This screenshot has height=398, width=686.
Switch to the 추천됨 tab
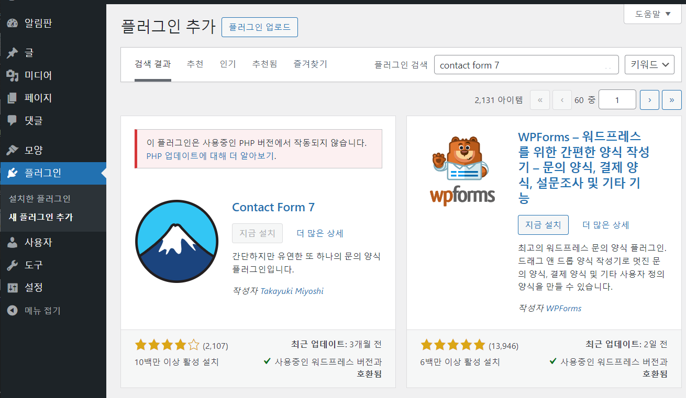264,64
